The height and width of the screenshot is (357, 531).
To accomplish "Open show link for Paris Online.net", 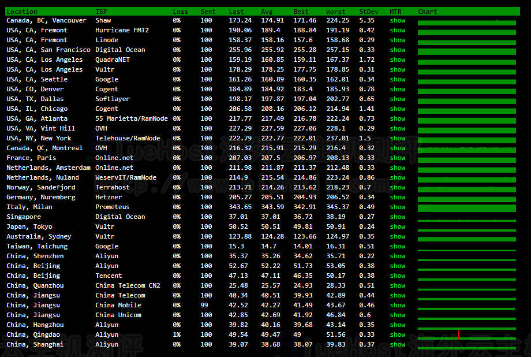I will 397,158.
